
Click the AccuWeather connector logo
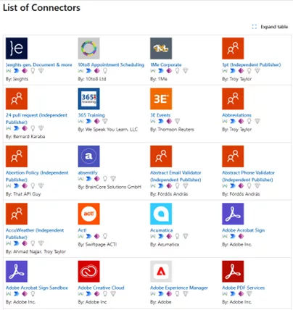click(17, 214)
